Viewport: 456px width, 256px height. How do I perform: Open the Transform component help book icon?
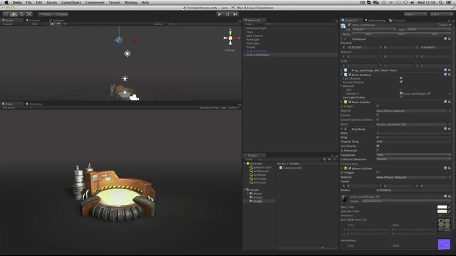(445, 39)
